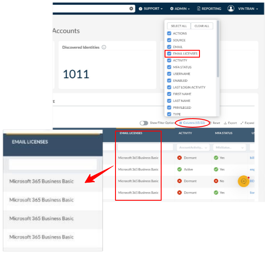The width and height of the screenshot is (265, 254).
Task: Open the Vin Tran user menu
Action: tap(248, 9)
